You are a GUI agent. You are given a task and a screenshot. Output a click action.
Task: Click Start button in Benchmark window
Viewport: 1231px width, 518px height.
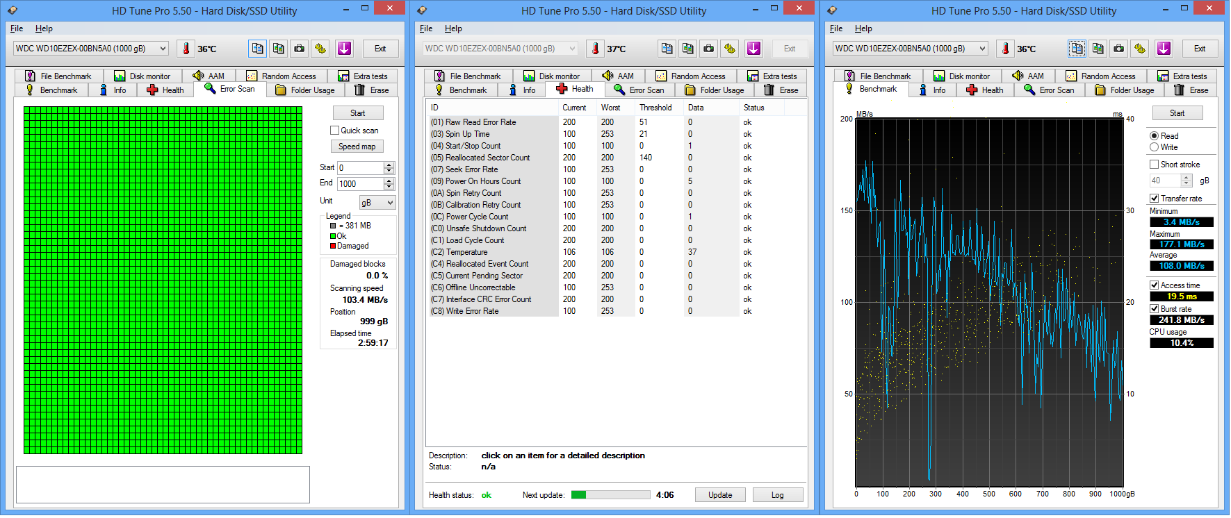click(x=1177, y=113)
